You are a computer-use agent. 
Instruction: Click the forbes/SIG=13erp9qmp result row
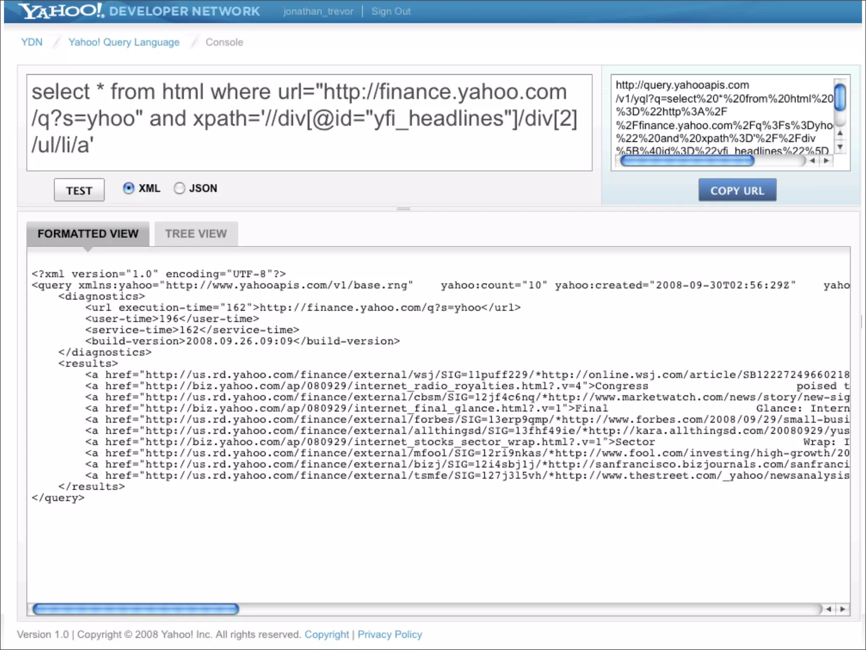[x=467, y=419]
